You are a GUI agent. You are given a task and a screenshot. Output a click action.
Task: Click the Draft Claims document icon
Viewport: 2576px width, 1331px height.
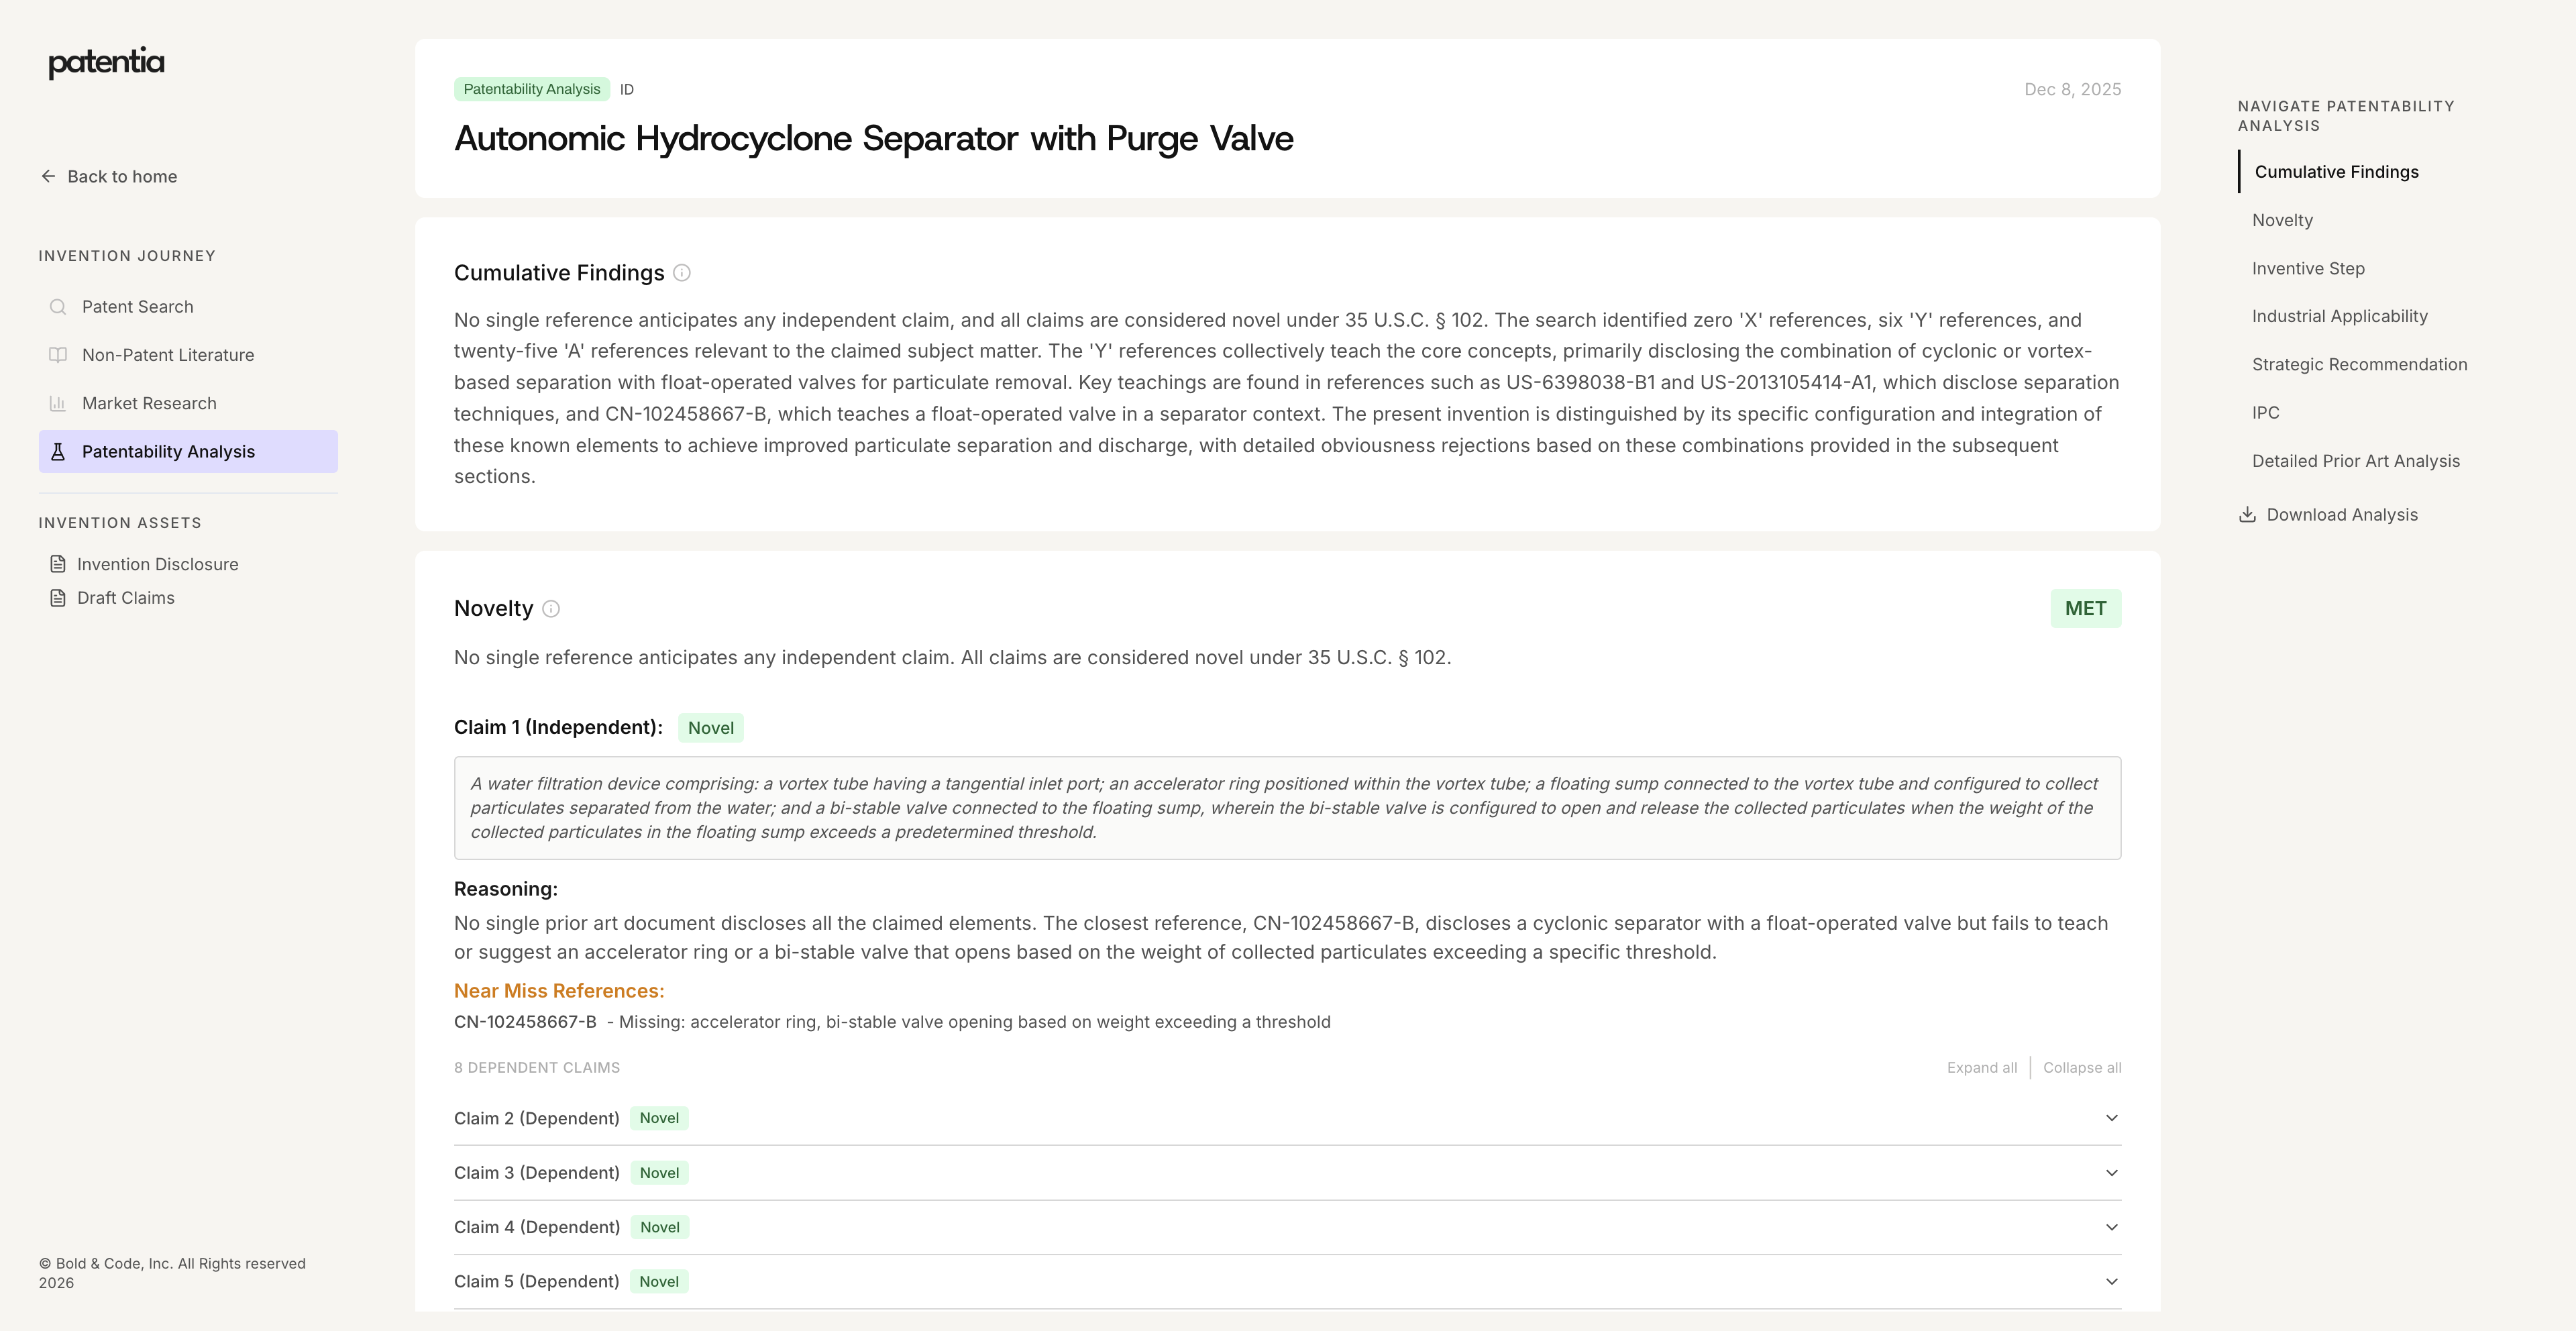(58, 598)
